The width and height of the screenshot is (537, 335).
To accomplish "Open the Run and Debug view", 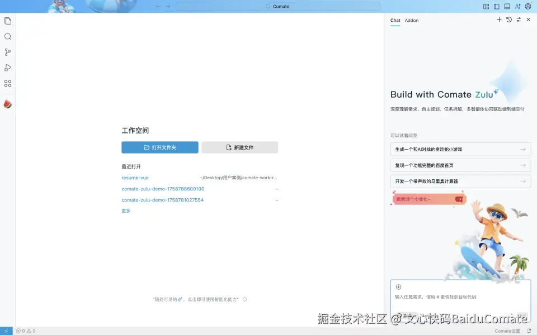I will (x=7, y=68).
